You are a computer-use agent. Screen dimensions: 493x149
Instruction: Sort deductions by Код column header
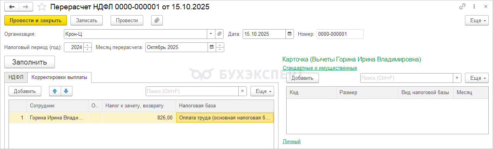pos(311,93)
